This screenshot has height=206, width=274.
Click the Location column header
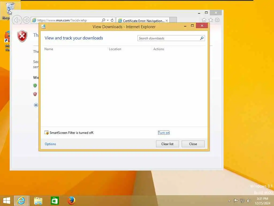coord(115,49)
